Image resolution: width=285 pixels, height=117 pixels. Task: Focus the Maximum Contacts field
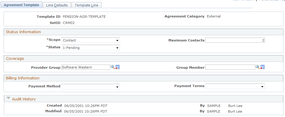tap(235, 40)
